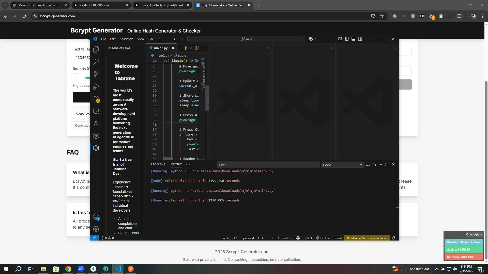This screenshot has height=274, width=488.
Task: Switch to localhost:10000/login browser tab
Action: tap(101, 5)
